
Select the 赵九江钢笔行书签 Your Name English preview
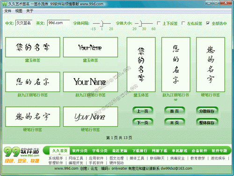tap(90, 82)
